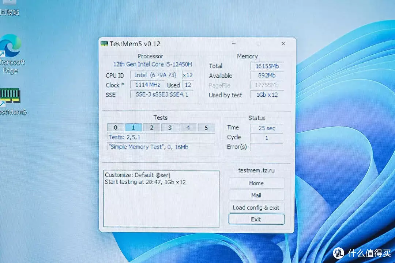Click the Clock value 1114 MHz

(148, 85)
